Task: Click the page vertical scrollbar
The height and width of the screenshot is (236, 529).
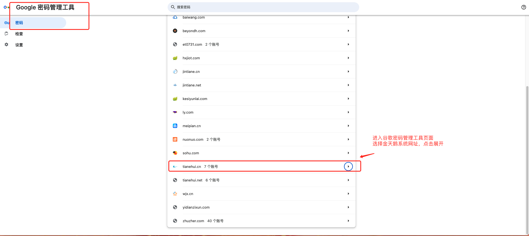Action: (527, 160)
